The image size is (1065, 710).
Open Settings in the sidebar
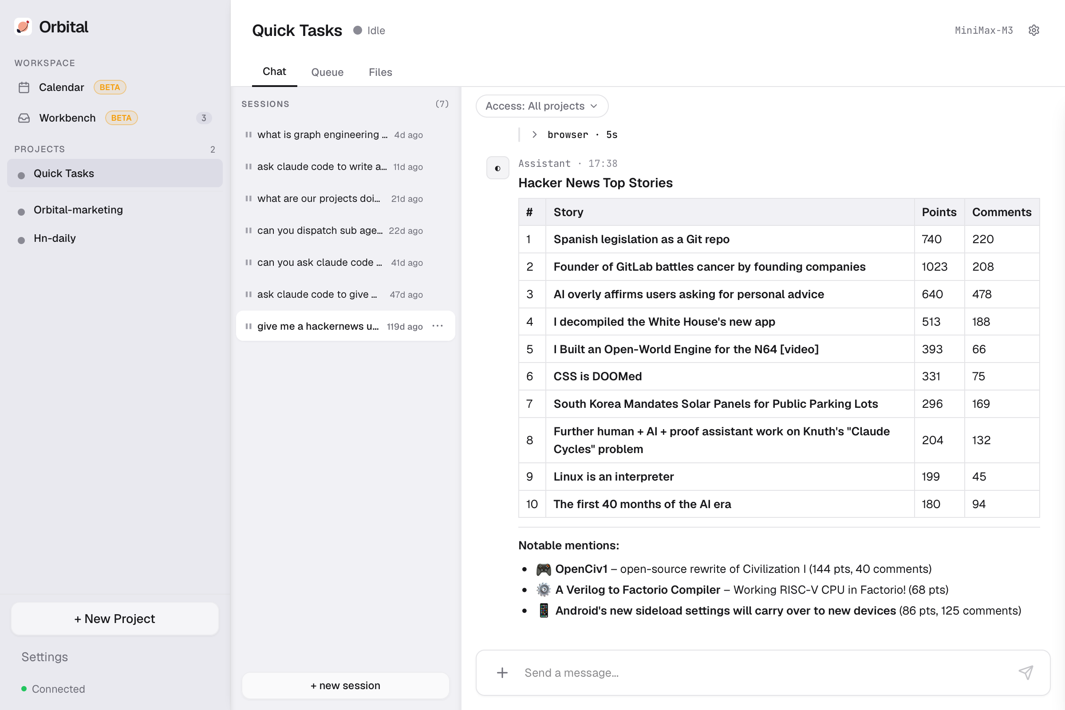pos(45,657)
